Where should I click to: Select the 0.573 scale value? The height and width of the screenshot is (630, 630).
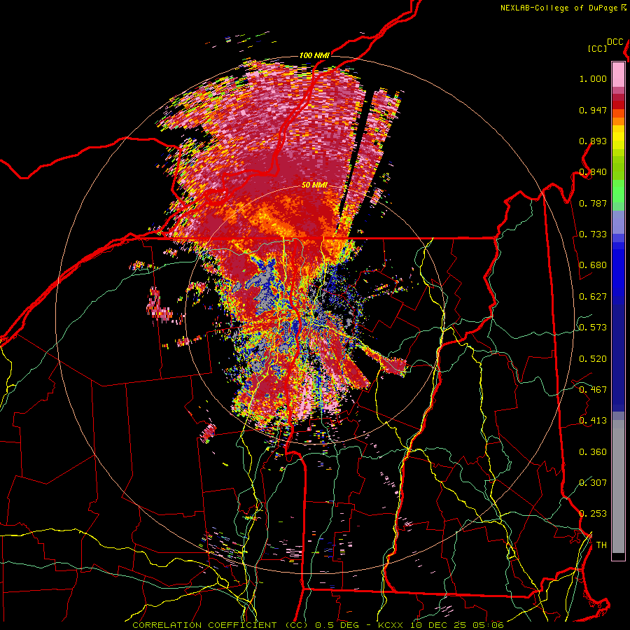[593, 328]
